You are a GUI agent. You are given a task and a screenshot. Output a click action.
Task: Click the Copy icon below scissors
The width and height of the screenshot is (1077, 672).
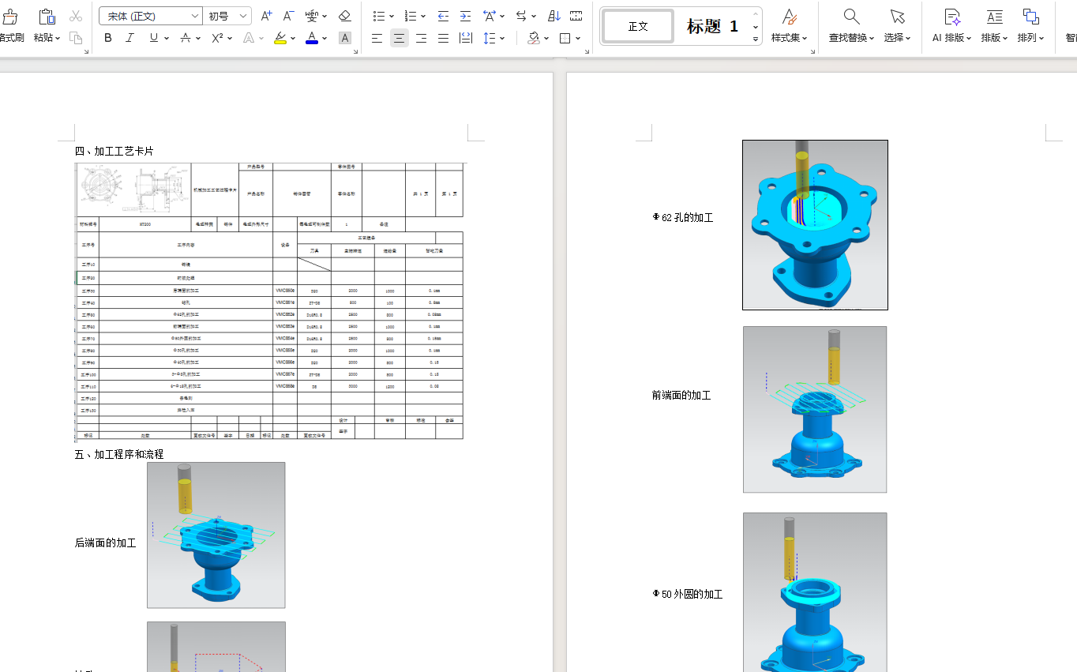pos(76,38)
